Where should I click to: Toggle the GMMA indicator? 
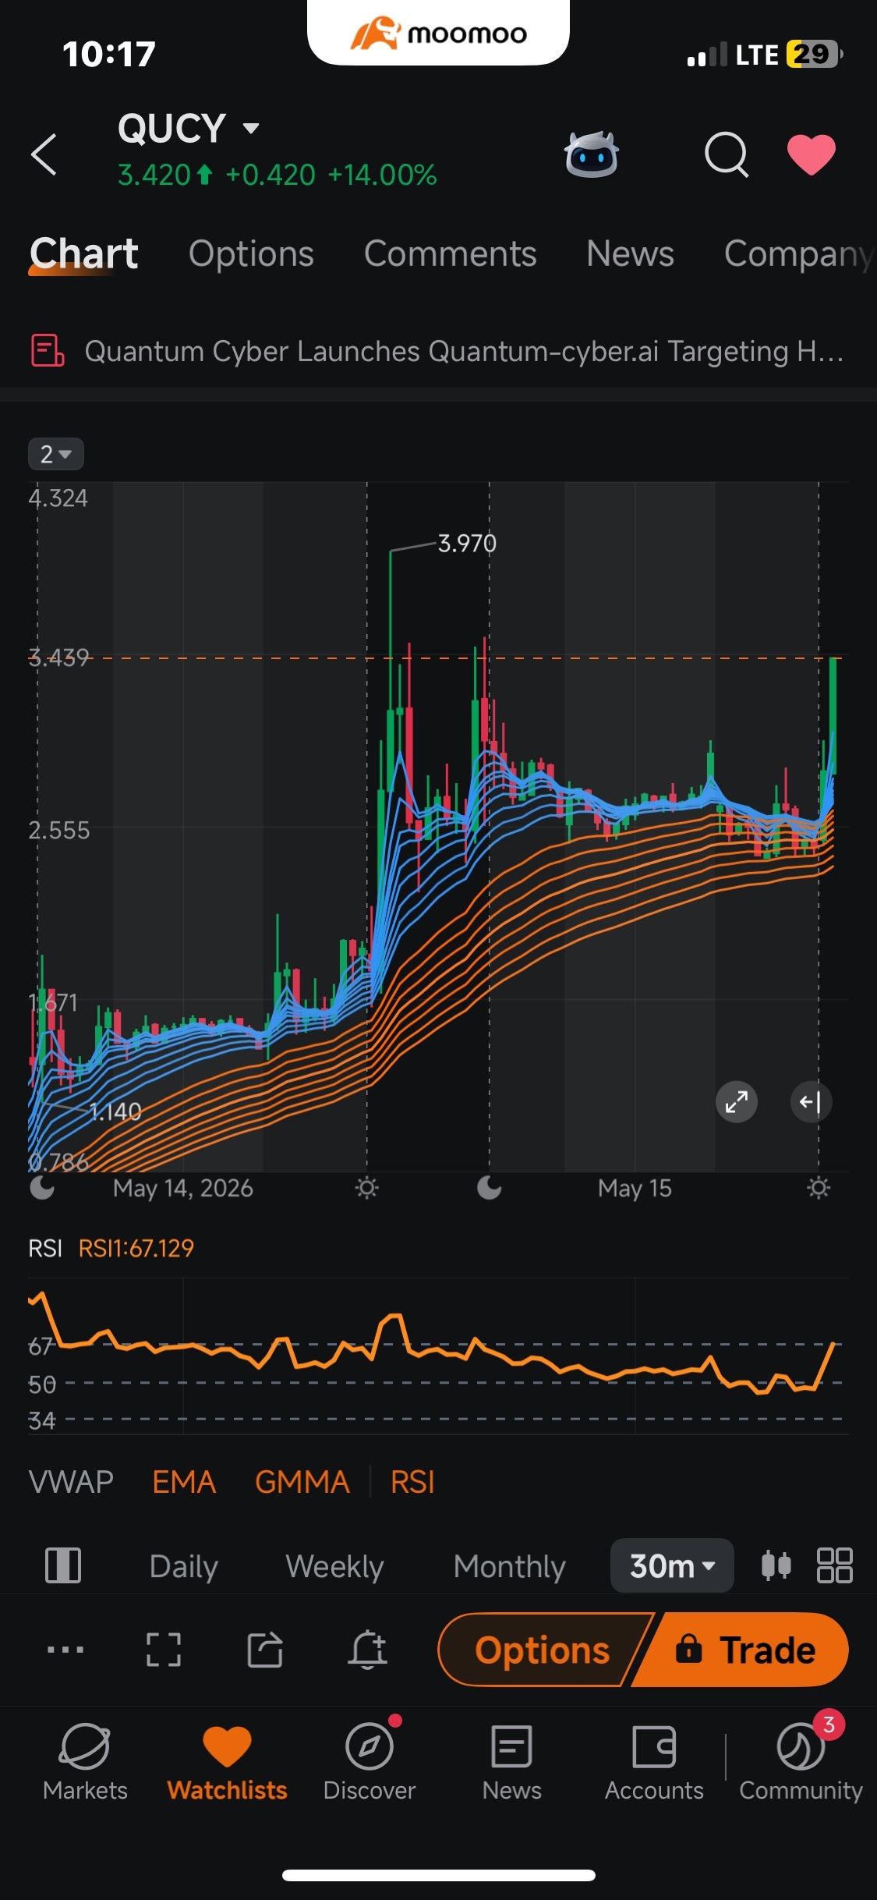coord(302,1482)
